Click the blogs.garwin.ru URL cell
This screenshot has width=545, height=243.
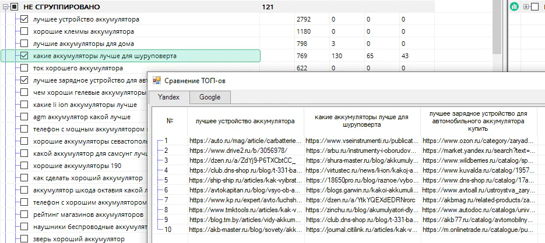click(x=362, y=190)
